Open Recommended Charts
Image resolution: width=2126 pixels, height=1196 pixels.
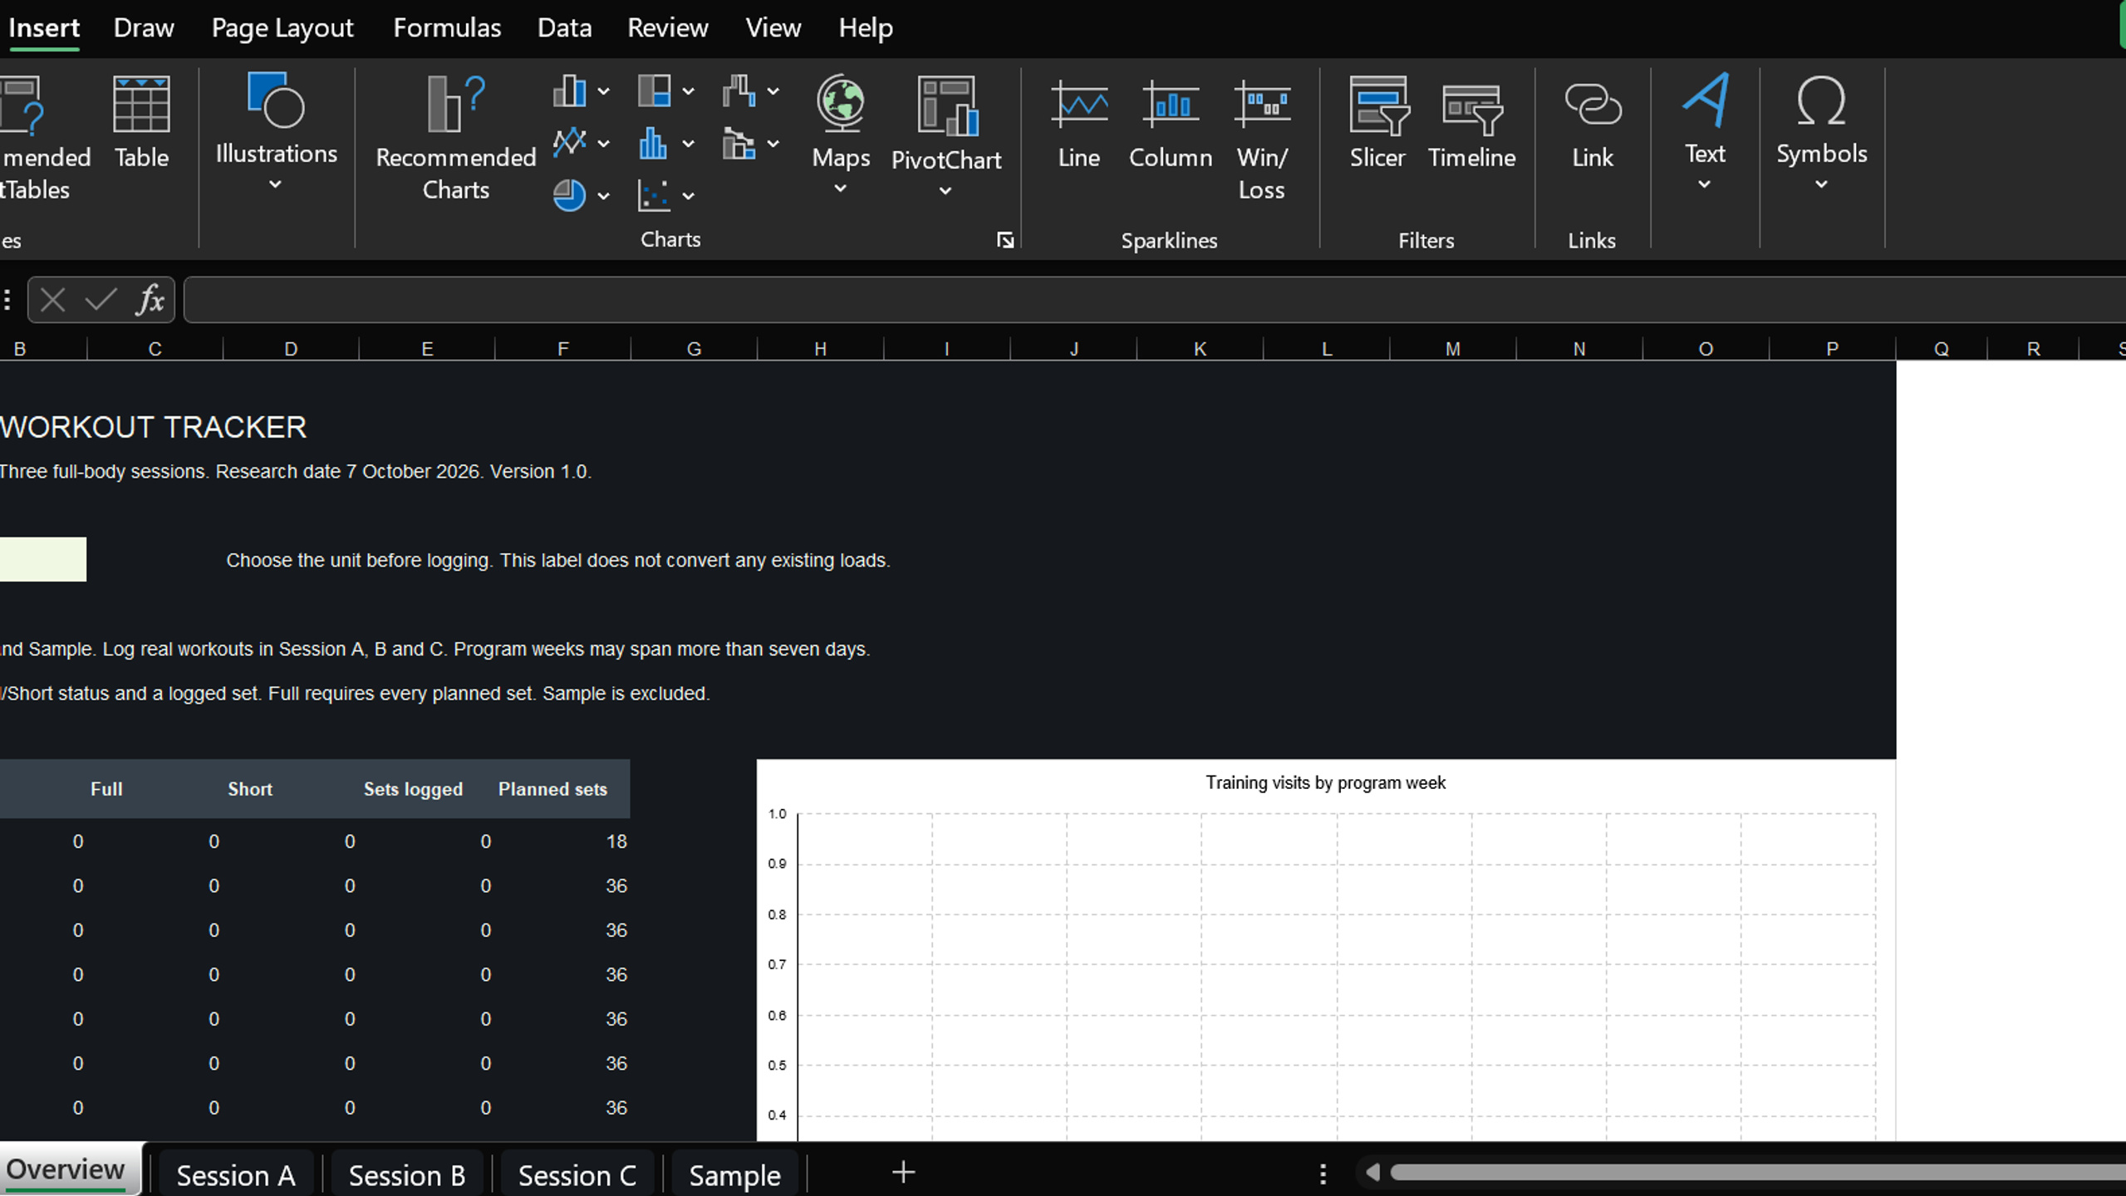click(455, 138)
